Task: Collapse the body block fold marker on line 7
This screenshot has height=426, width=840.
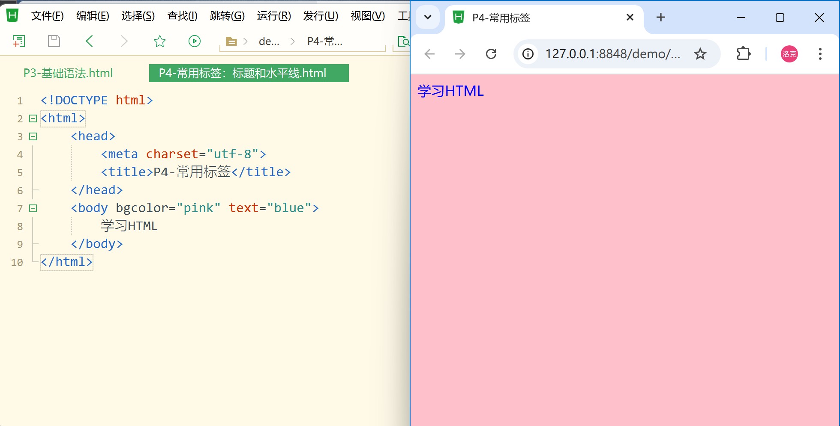Action: [33, 208]
